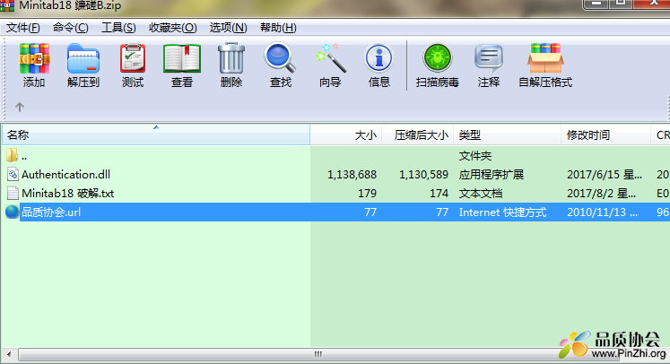Screen dimensions: 670x364
Task: Open the 选项(N) menu
Action: pyautogui.click(x=228, y=28)
